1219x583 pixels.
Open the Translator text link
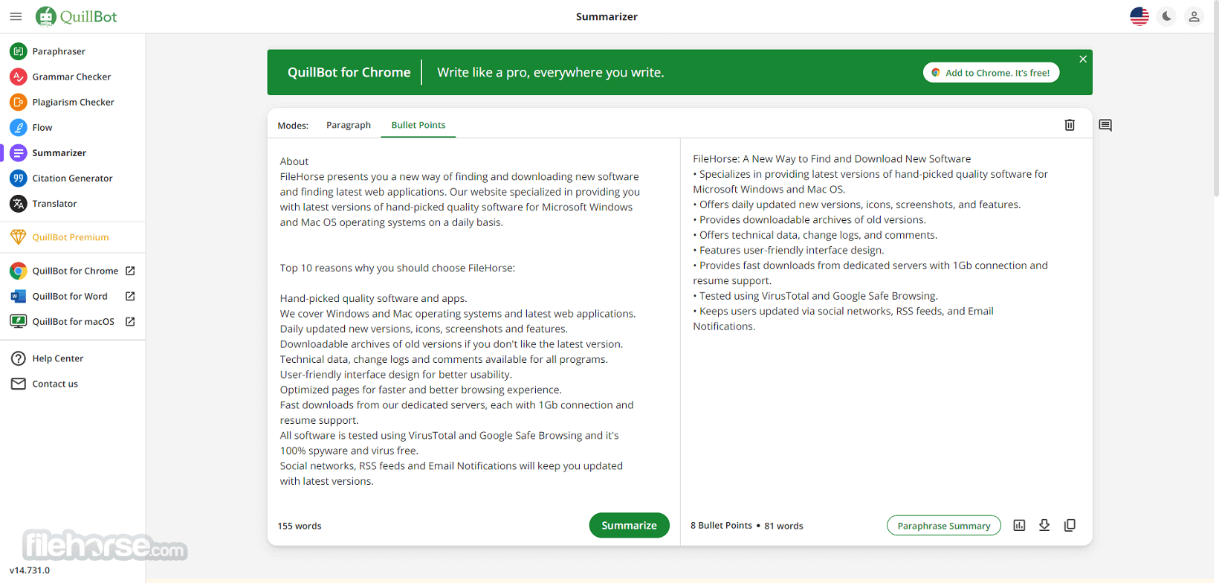click(54, 203)
